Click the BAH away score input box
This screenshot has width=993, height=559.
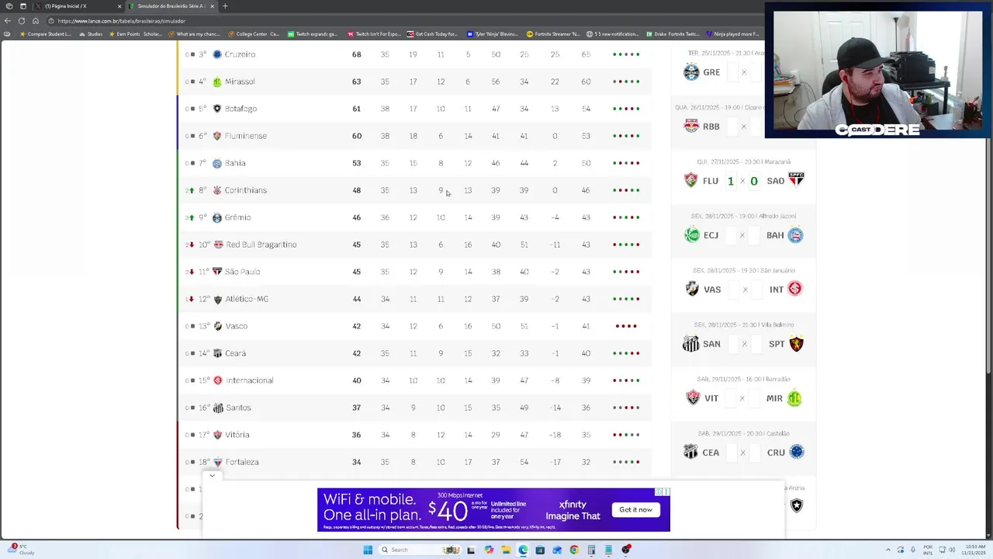[754, 235]
